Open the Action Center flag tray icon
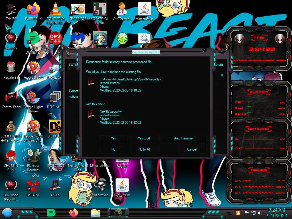292x219 pixels. (x=246, y=213)
